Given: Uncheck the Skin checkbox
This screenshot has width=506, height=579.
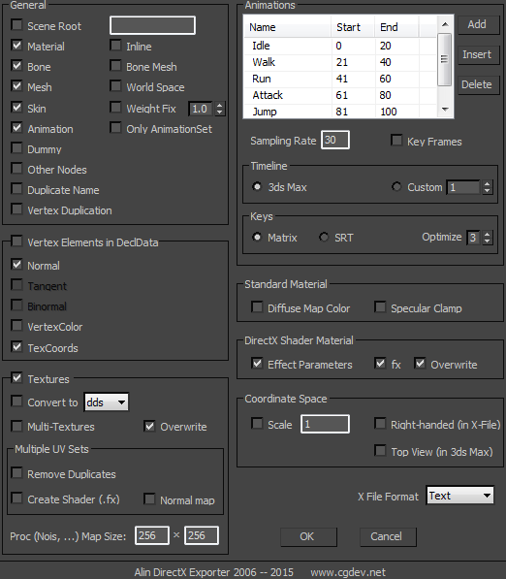Looking at the screenshot, I should point(16,108).
